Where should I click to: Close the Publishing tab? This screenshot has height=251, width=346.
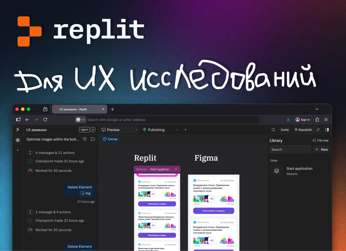(178, 130)
